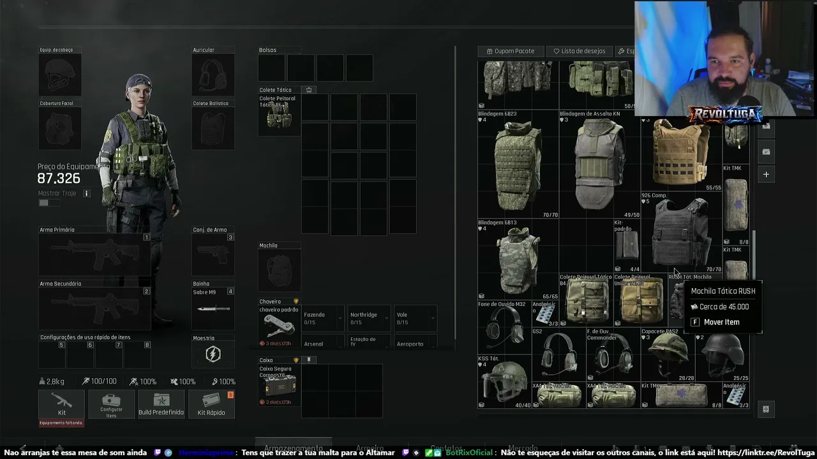Screen dimensions: 817x459
Task: Click Mover Item in the tooltip
Action: [721, 322]
